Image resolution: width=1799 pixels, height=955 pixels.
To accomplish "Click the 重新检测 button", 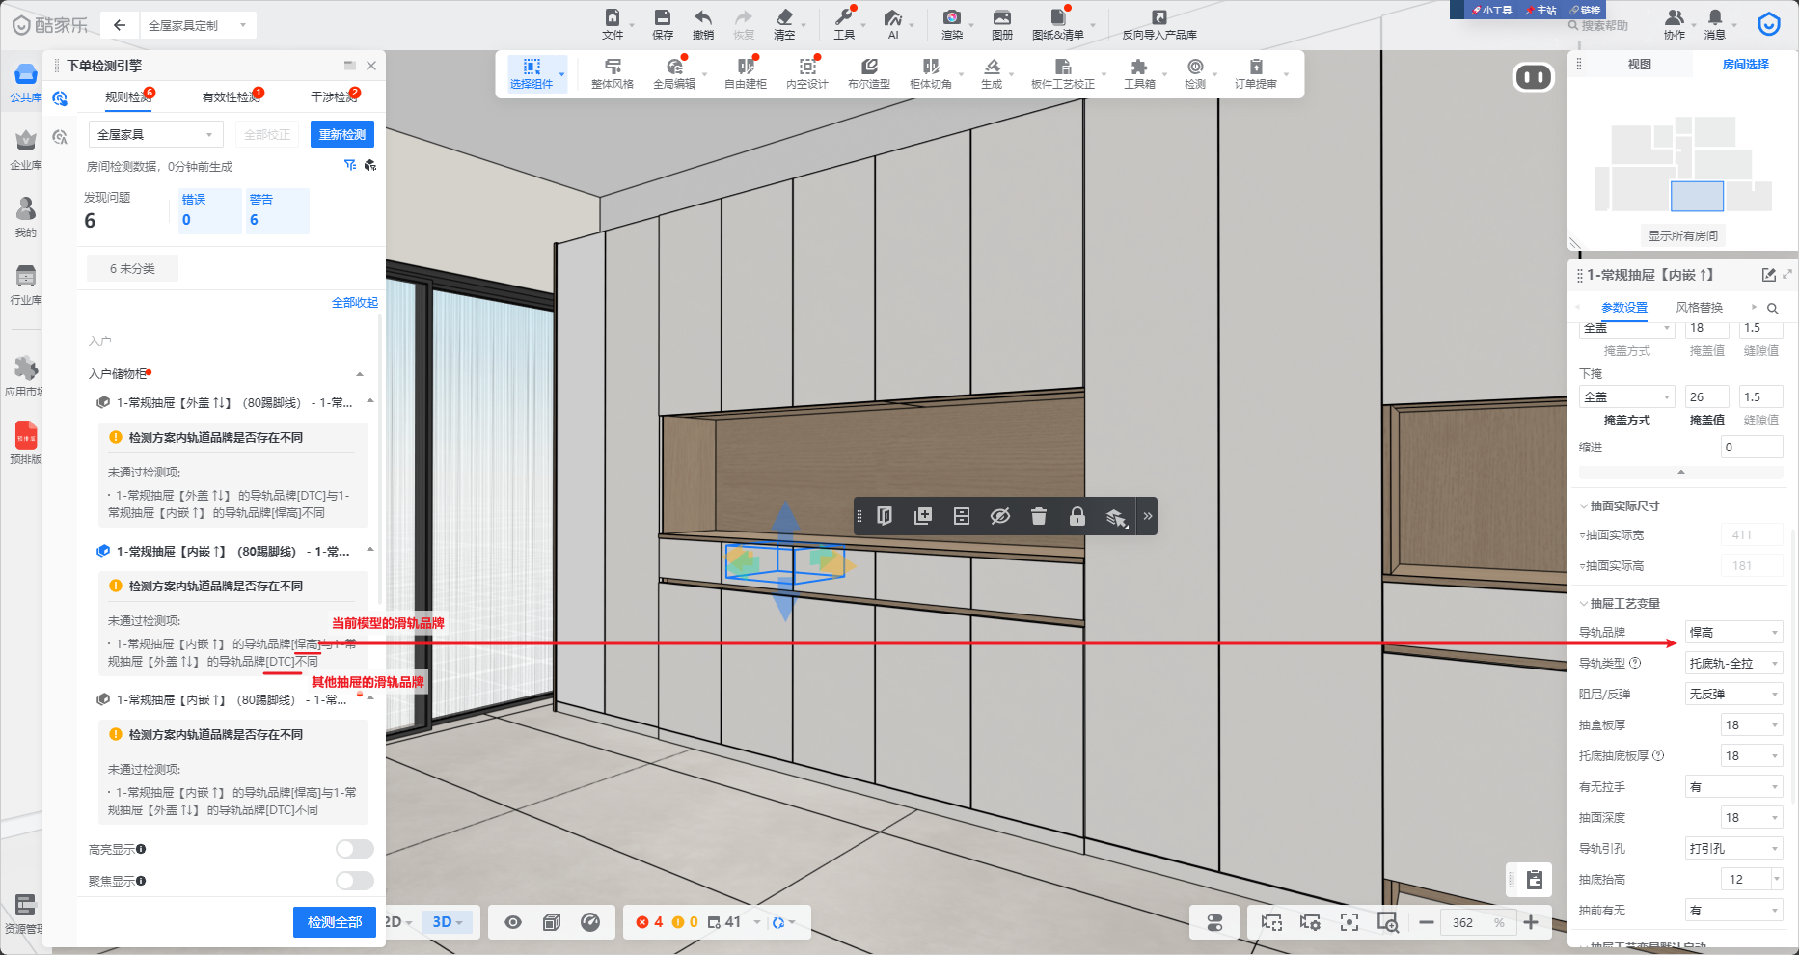I will pyautogui.click(x=341, y=135).
